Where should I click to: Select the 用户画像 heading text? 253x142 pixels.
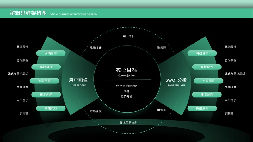[x=78, y=80]
